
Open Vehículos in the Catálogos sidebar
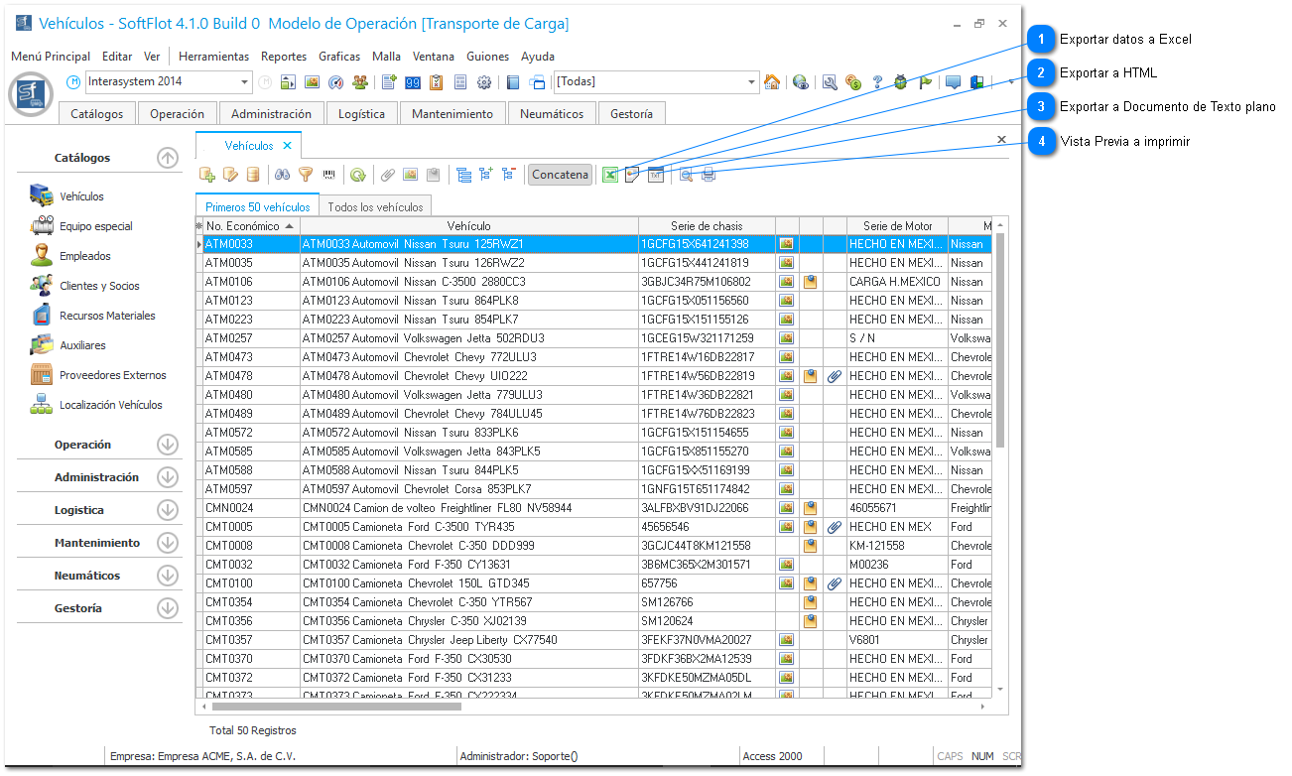click(81, 196)
